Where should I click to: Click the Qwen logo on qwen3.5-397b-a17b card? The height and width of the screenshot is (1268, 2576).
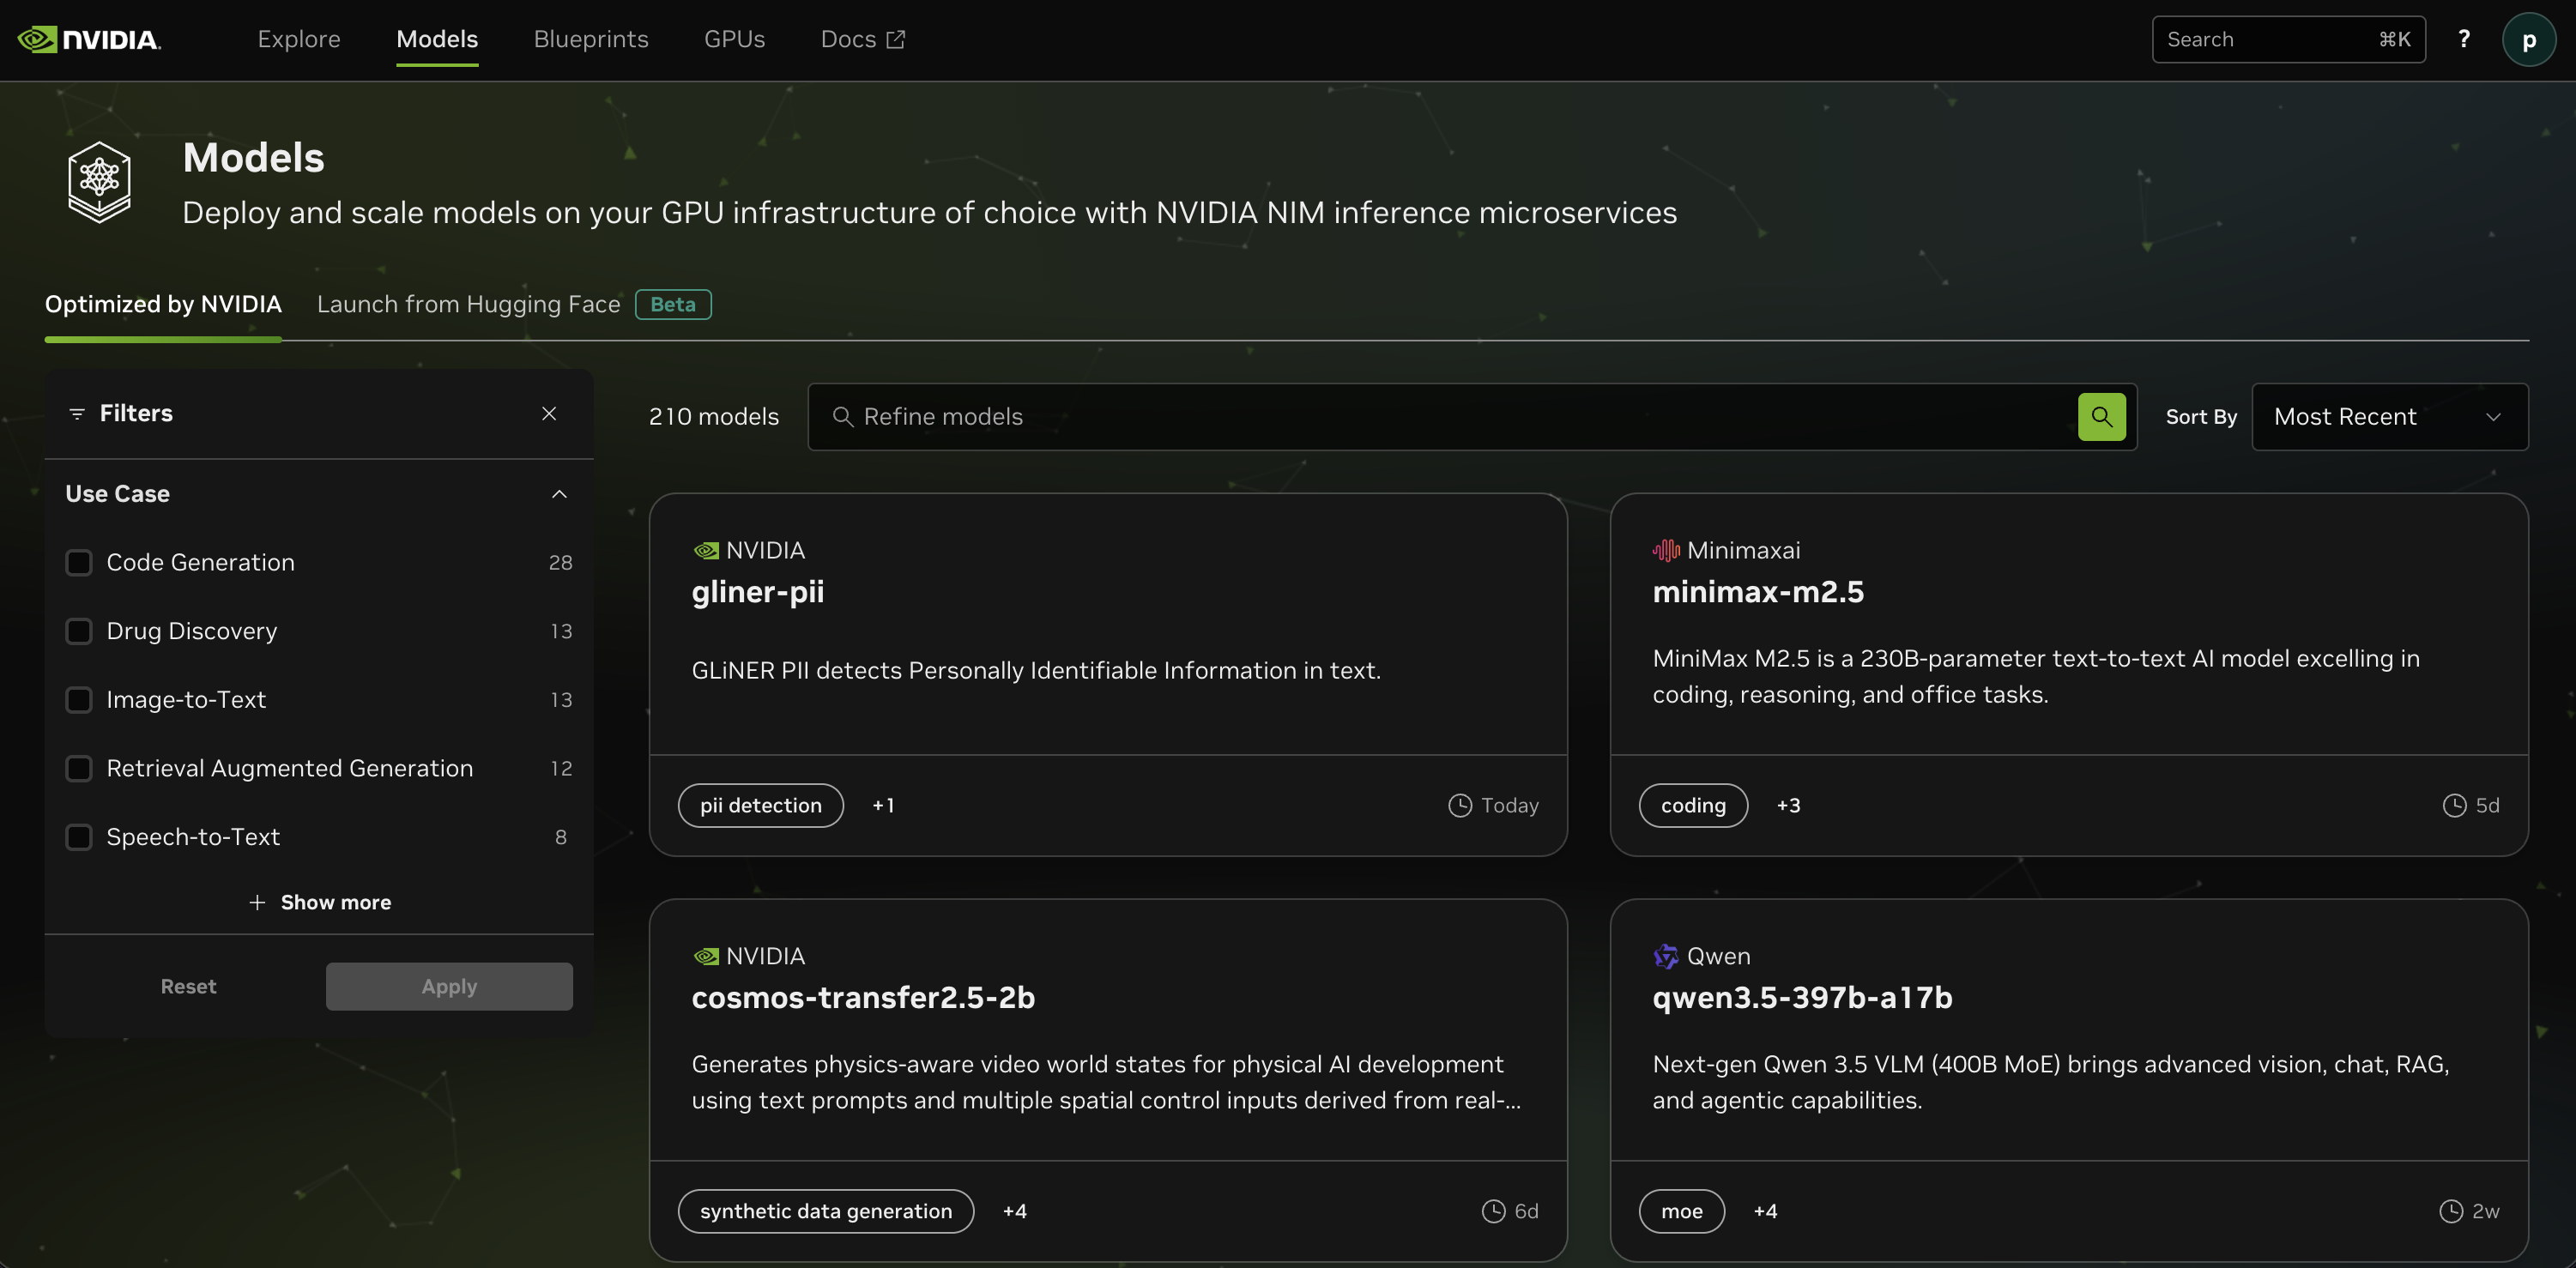tap(1665, 955)
